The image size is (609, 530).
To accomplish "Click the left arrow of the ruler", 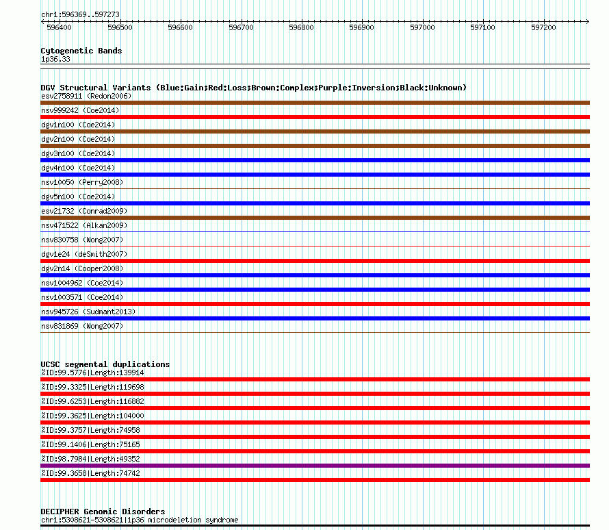I will tap(42, 21).
